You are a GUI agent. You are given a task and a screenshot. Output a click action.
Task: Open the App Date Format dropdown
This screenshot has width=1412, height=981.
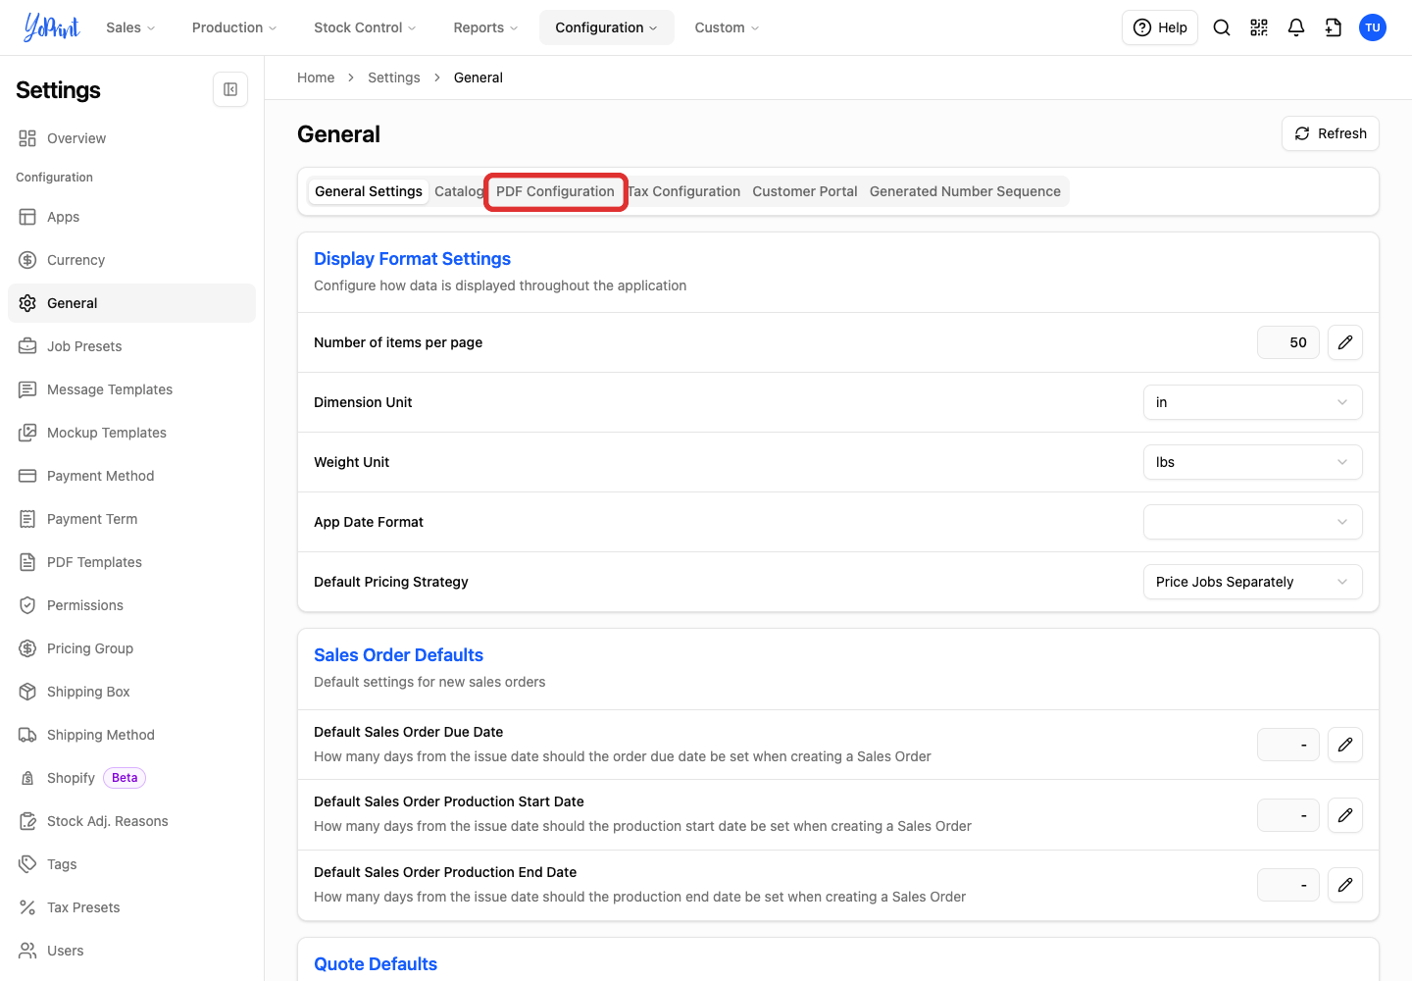point(1252,522)
